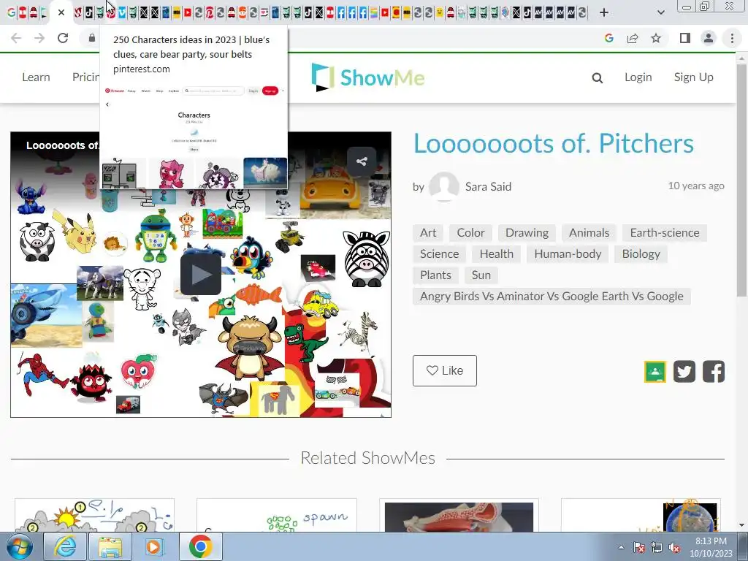Open the Chrome profile icon

(x=709, y=38)
